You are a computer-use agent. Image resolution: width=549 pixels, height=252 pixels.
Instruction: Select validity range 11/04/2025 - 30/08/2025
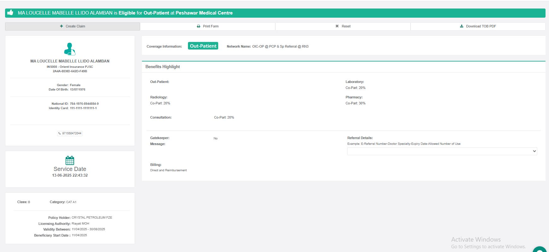(x=88, y=229)
